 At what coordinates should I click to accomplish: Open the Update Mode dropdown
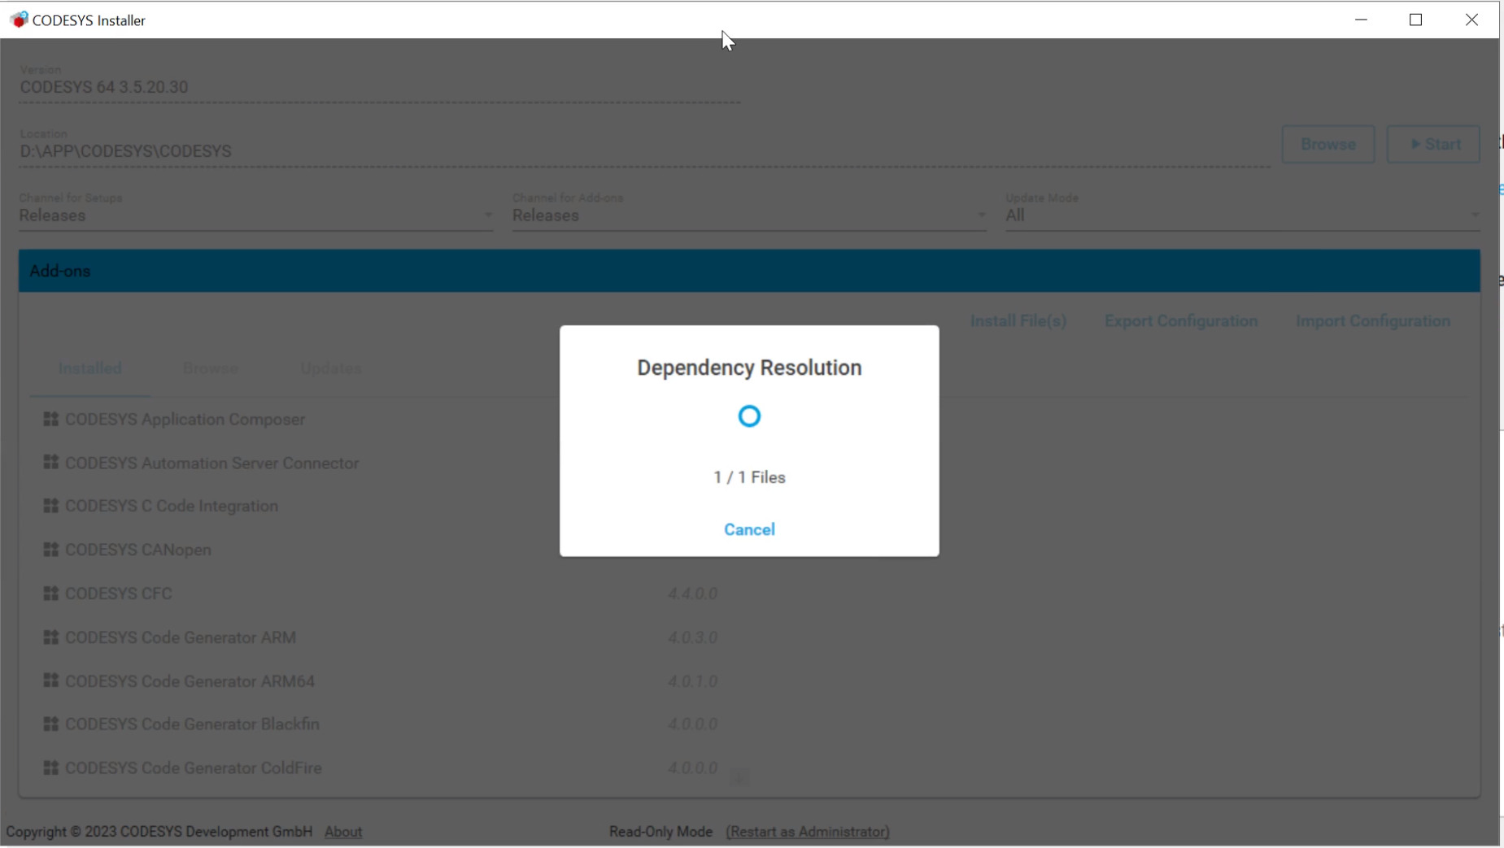tap(1243, 211)
